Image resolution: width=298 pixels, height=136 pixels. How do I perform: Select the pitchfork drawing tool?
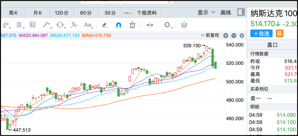click(x=74, y=25)
